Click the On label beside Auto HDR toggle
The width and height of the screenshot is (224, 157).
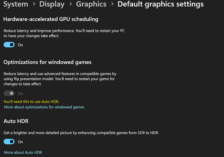coord(20,142)
